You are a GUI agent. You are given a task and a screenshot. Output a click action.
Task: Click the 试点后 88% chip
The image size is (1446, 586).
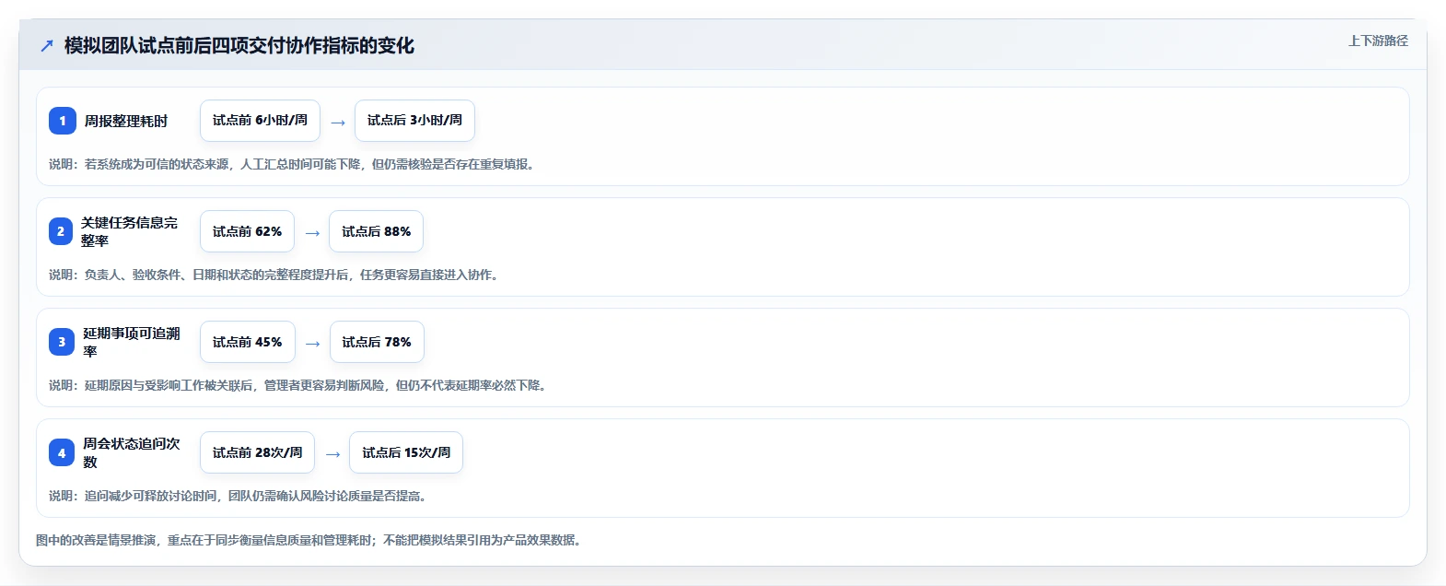tap(376, 231)
